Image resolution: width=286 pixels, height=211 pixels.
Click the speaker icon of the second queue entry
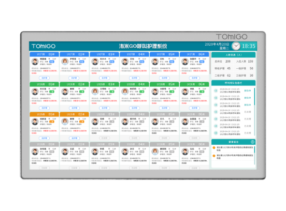[216, 98]
